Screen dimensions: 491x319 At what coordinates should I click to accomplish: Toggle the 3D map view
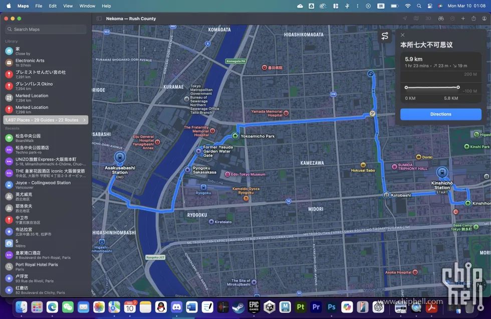click(x=428, y=19)
